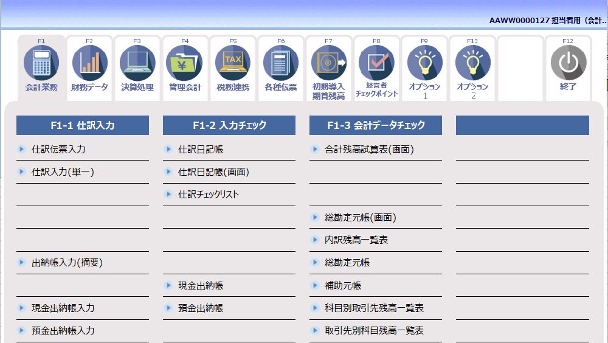Click the arrow bullet beside 預金出納帳入力

22,330
